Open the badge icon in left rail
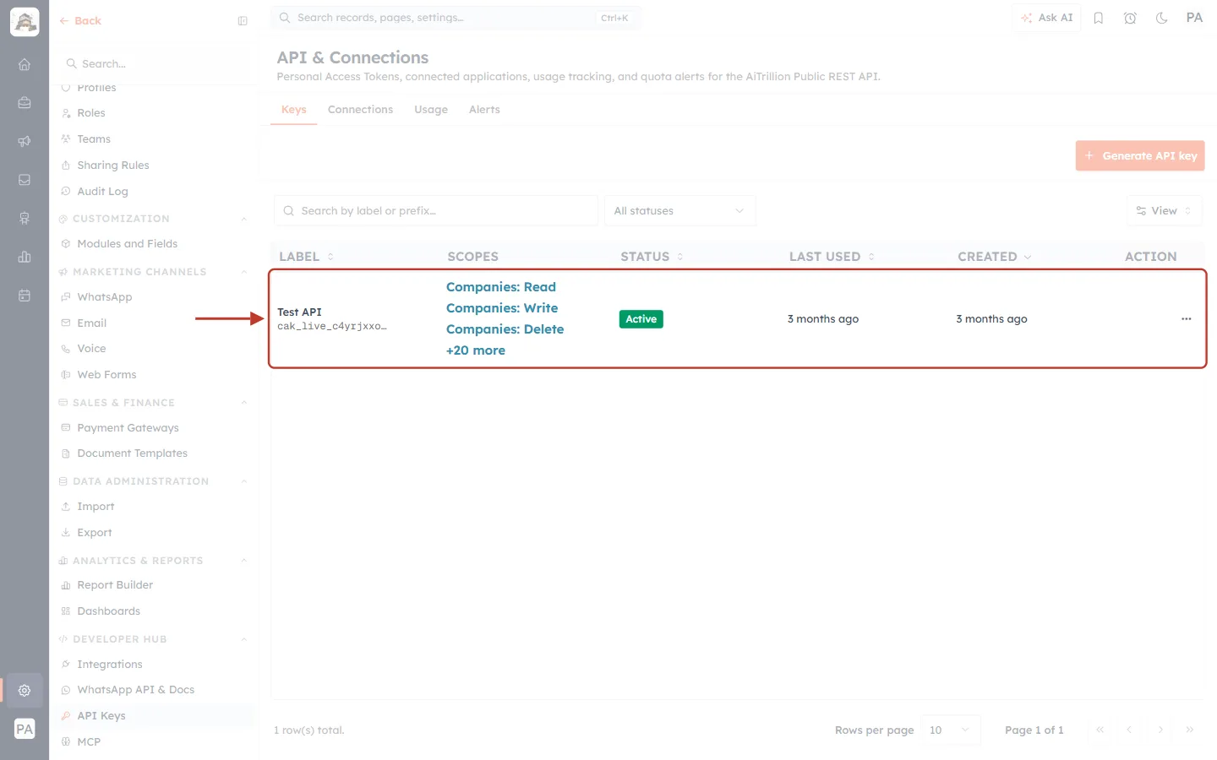The width and height of the screenshot is (1217, 760). [x=25, y=219]
